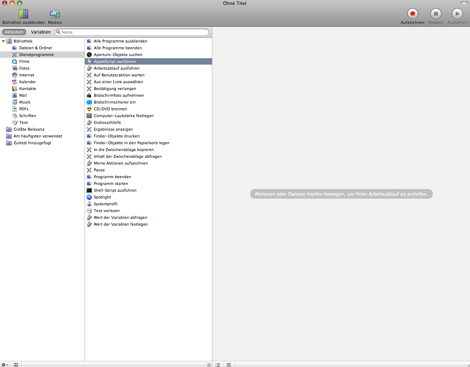Open the gear action menu dropdown
The width and height of the screenshot is (470, 367).
click(5, 365)
